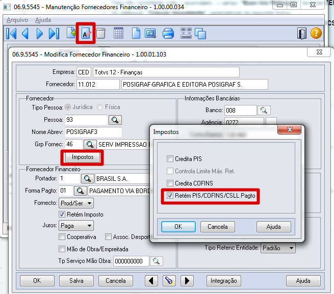The width and height of the screenshot is (334, 294).
Task: Click the Impostos button
Action: 83,157
